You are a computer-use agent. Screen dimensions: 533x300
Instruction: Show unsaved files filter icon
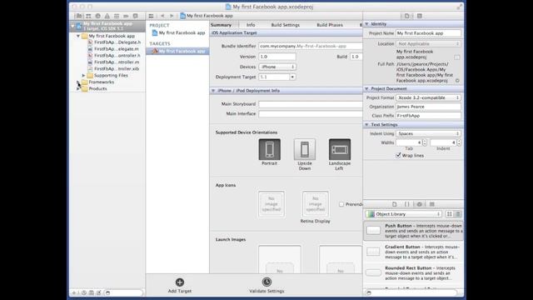(x=99, y=292)
